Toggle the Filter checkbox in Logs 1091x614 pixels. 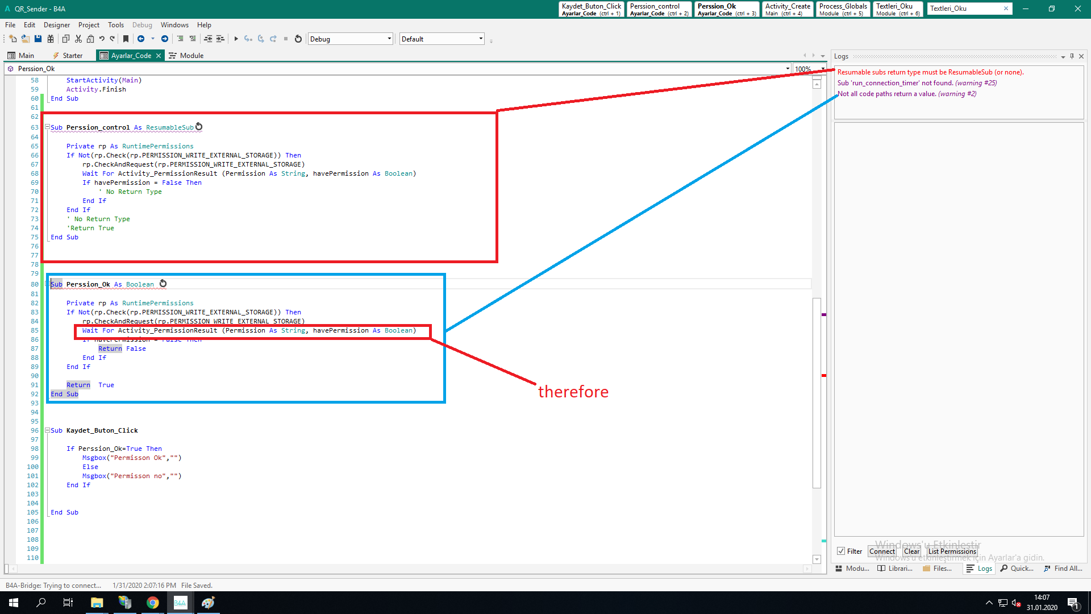pos(842,551)
